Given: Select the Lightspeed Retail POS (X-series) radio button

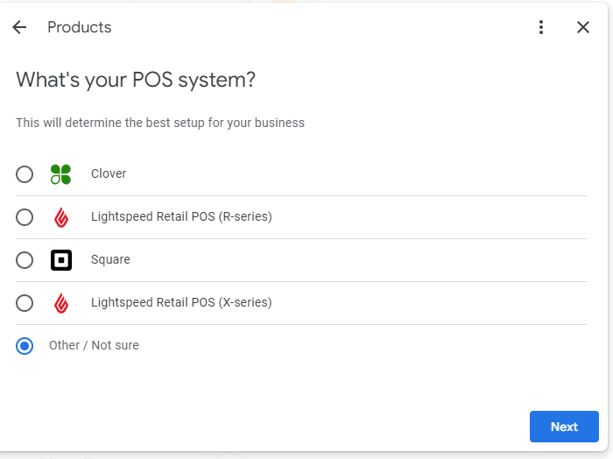Looking at the screenshot, I should [x=25, y=303].
